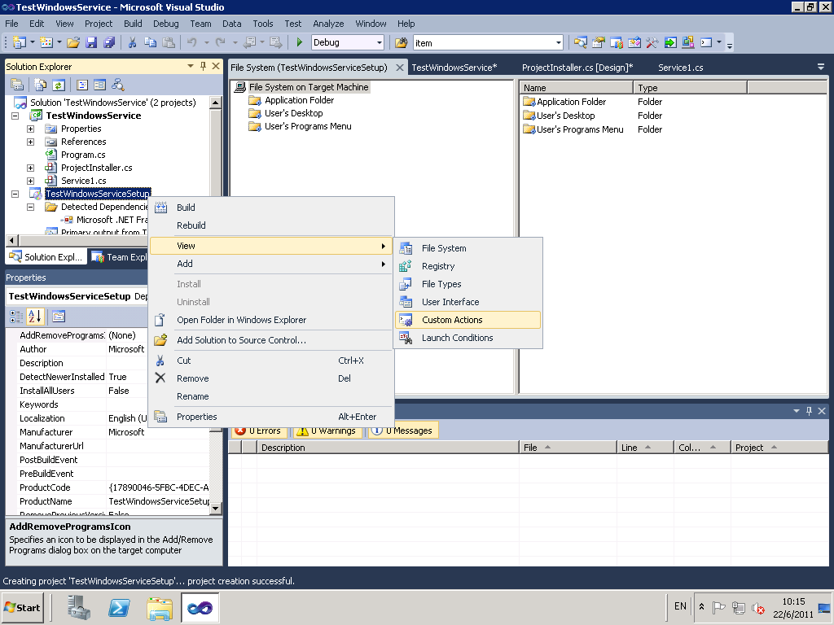Open Windows PowerShell from the taskbar
Viewport: 834px width, 625px height.
click(119, 607)
